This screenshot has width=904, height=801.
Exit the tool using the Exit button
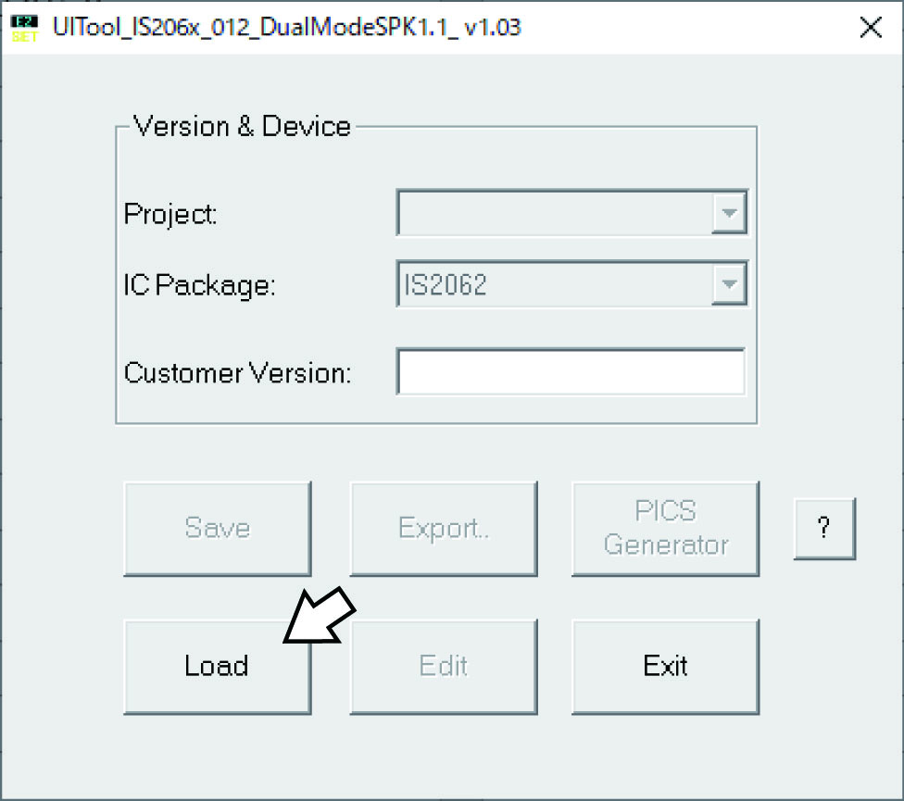tap(665, 666)
